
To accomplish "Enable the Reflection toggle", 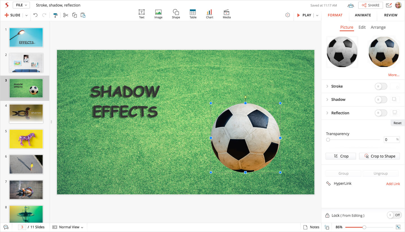I will pyautogui.click(x=381, y=113).
